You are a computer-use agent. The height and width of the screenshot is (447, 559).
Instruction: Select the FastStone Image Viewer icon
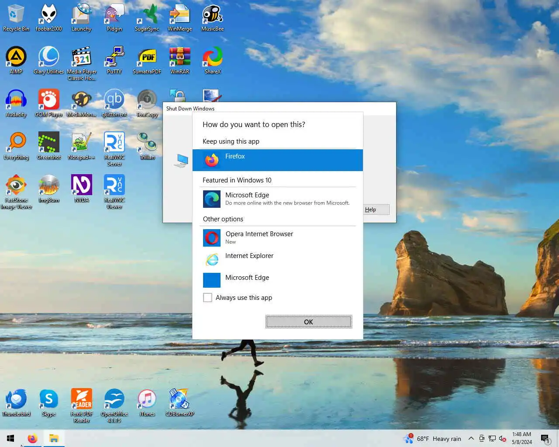(16, 192)
